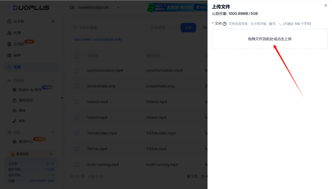Tick the checkbox for synchronization.mp4
This screenshot has height=189, width=332.
pyautogui.click(x=77, y=70)
